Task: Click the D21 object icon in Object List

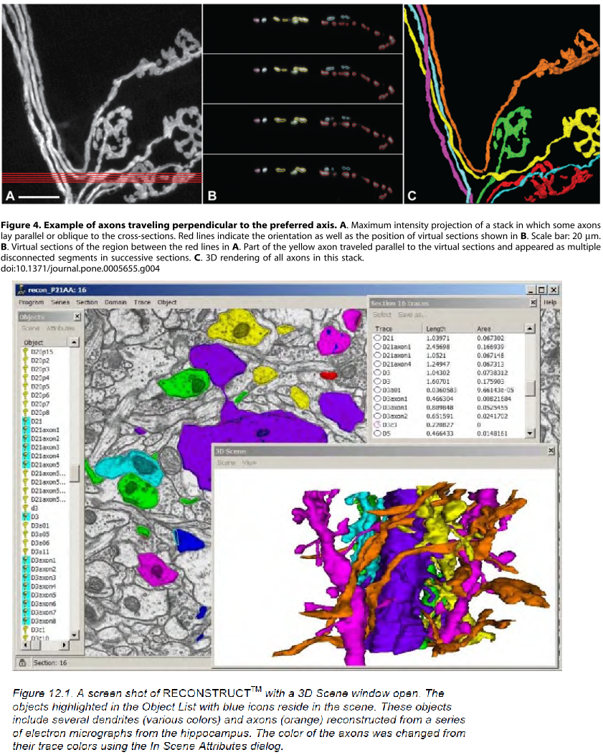Action: click(x=26, y=421)
